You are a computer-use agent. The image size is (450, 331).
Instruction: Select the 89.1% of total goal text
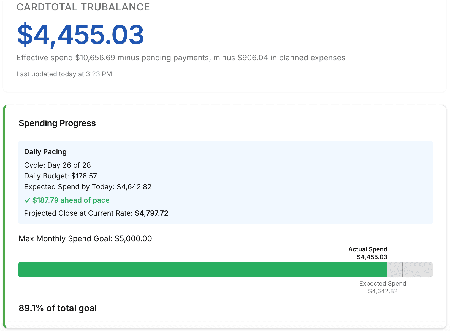[58, 308]
